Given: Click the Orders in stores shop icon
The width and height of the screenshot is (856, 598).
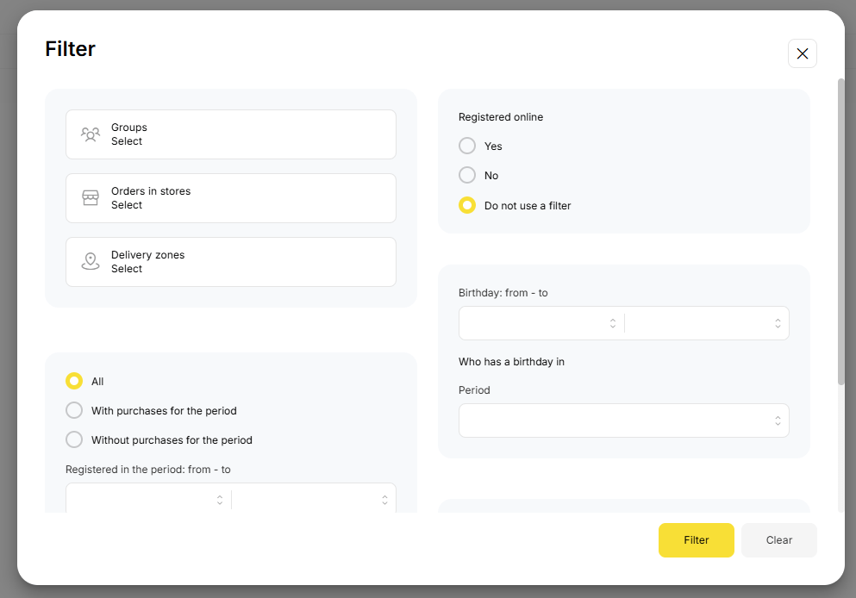Looking at the screenshot, I should 91,197.
